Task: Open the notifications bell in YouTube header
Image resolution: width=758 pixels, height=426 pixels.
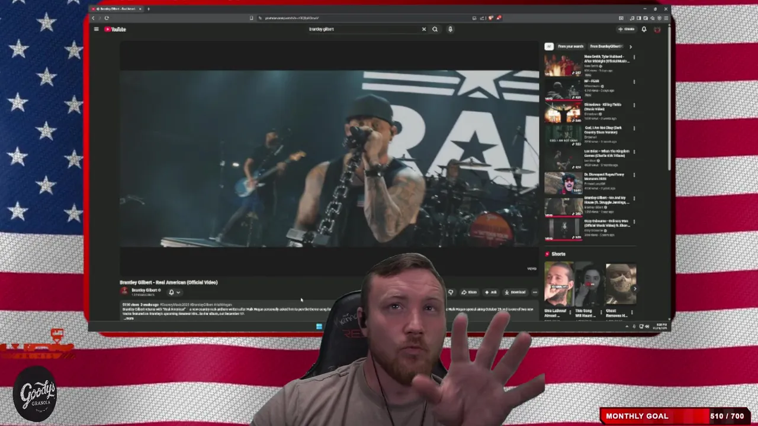Action: pos(644,29)
